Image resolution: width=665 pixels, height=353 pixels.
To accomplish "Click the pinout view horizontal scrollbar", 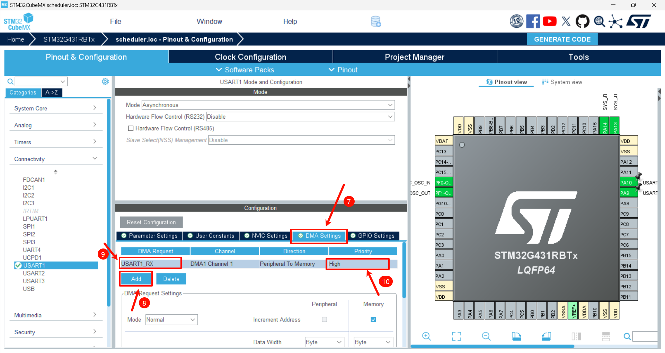I will pos(493,346).
